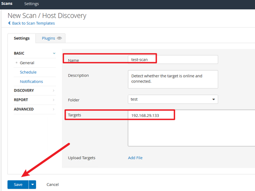
Task: Select General in the sidebar
Action: tap(27, 63)
